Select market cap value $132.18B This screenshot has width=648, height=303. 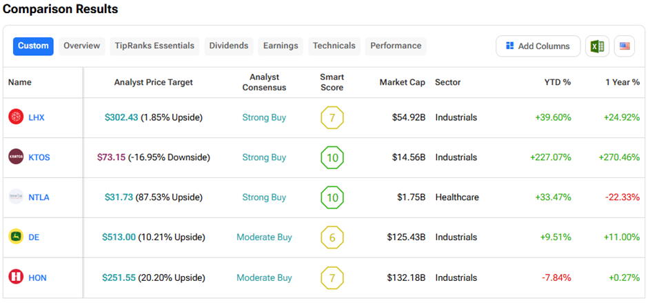[406, 277]
